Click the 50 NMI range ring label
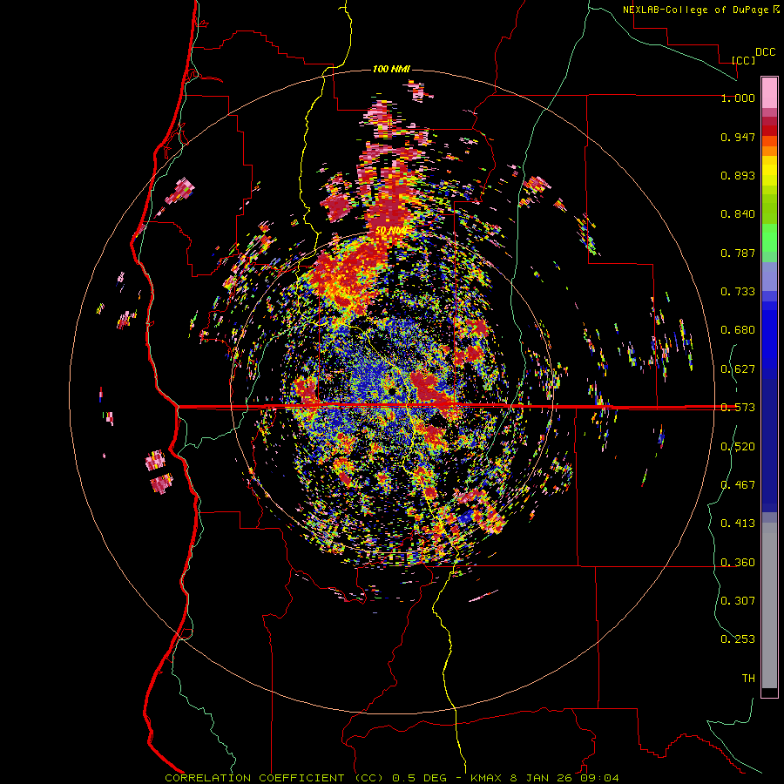Viewport: 784px width, 784px height. 391,231
